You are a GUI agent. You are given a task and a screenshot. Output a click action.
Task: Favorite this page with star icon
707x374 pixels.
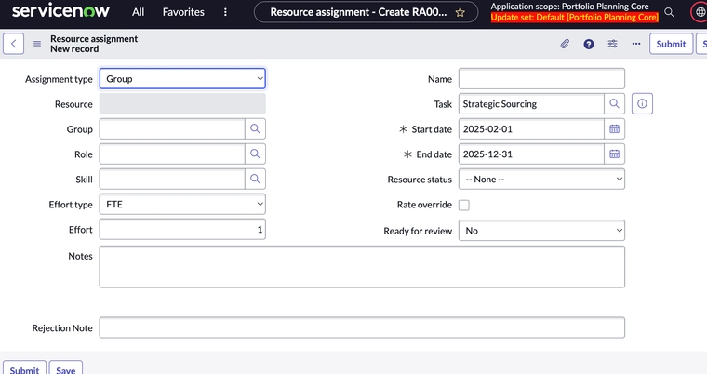pos(460,12)
